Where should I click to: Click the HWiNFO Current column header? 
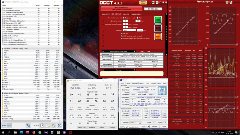[x=37, y=6]
